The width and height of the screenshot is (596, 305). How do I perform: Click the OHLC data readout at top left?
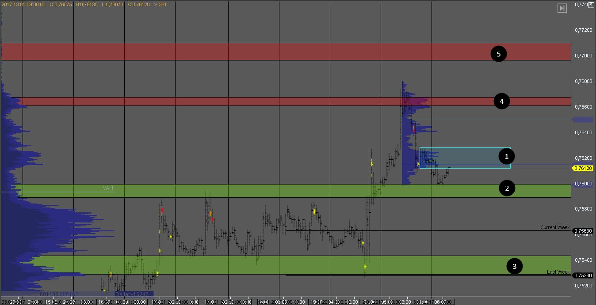pos(84,4)
